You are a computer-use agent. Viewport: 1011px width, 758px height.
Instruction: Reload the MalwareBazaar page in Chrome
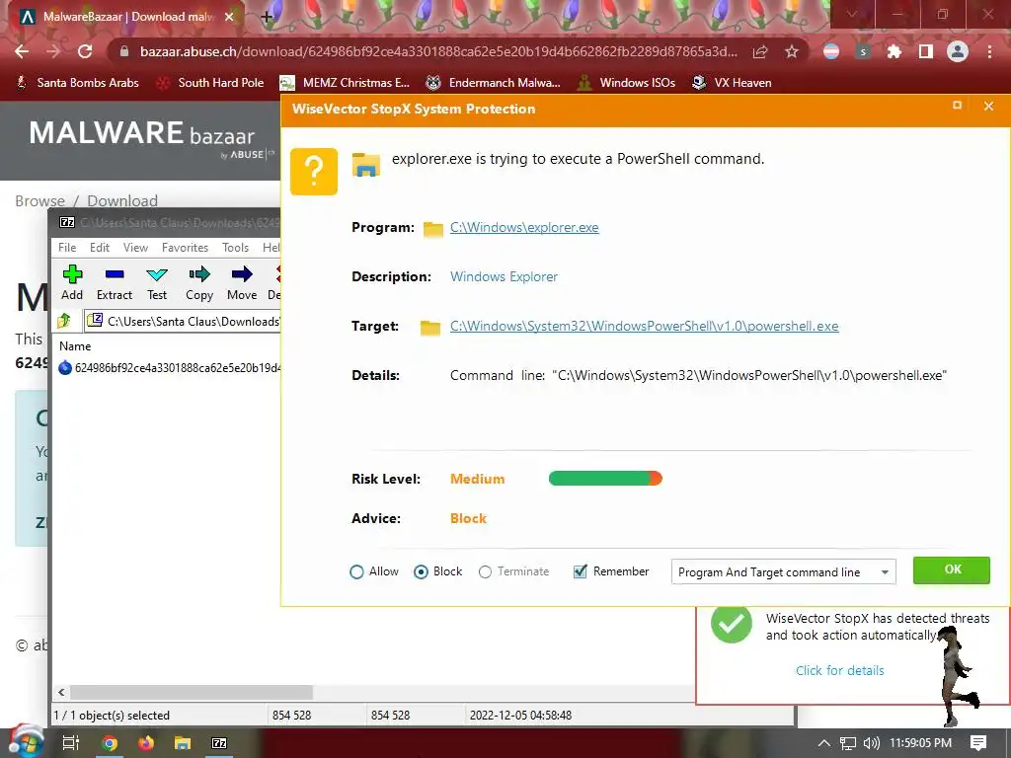(x=85, y=51)
